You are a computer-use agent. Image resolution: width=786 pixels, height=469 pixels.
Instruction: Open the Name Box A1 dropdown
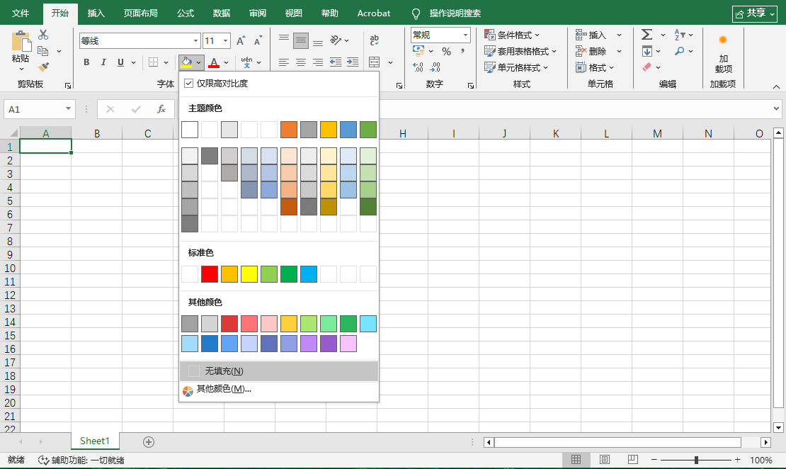pos(68,109)
